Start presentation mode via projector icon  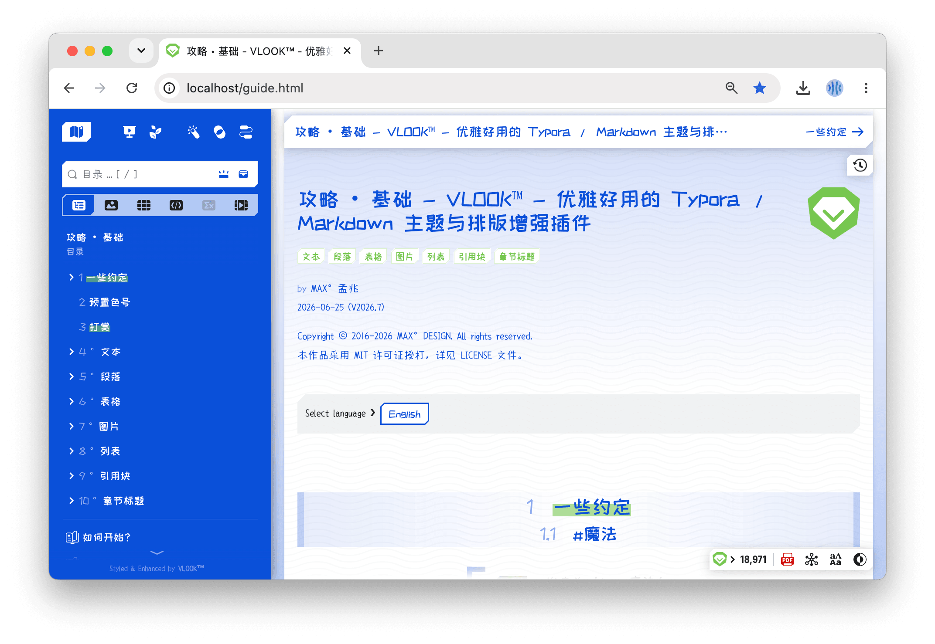[129, 132]
